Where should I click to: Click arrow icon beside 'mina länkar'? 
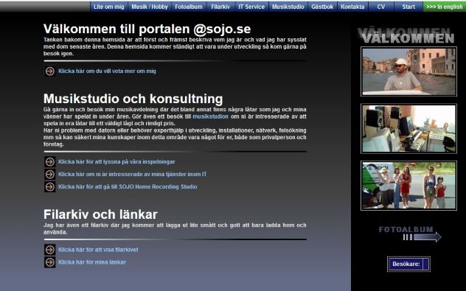50,262
